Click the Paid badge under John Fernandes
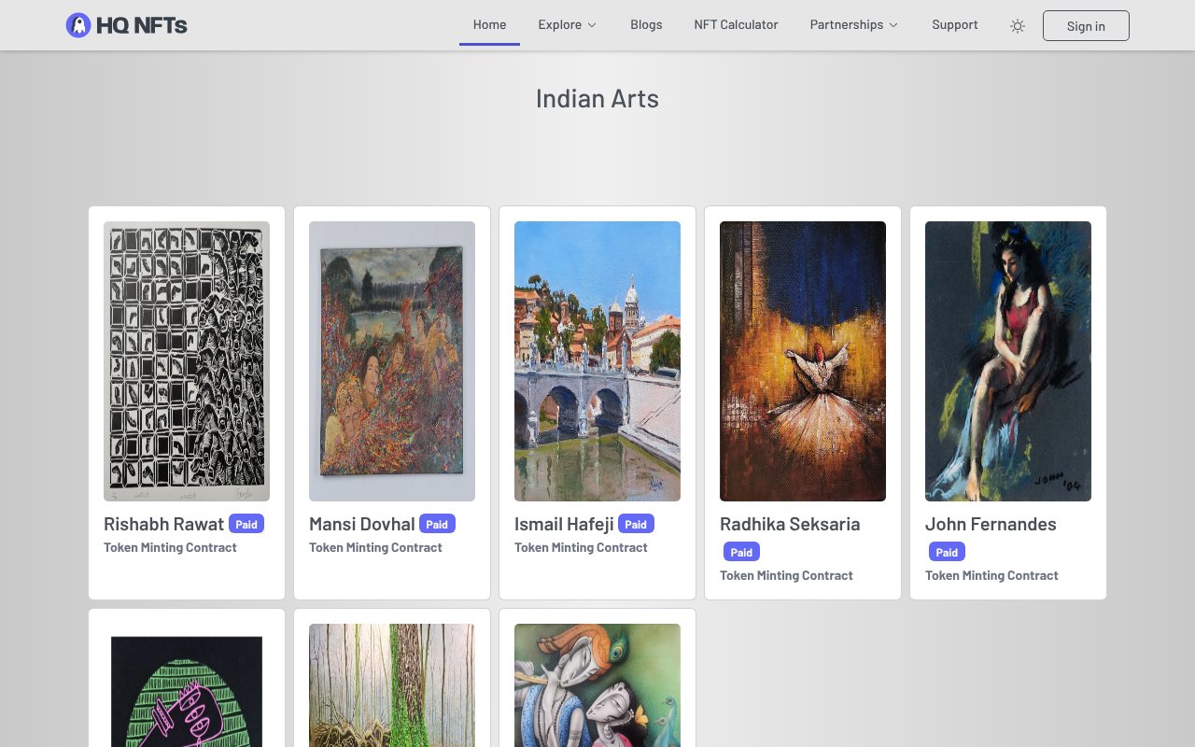The width and height of the screenshot is (1195, 747). click(947, 552)
